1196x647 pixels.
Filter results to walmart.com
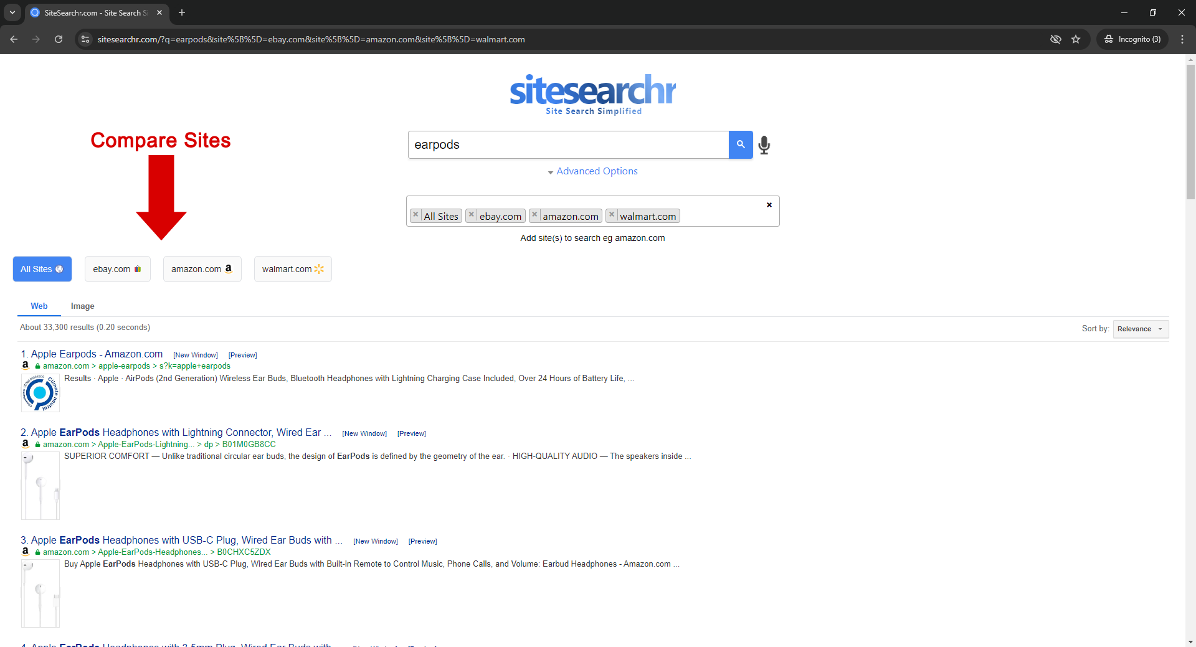[293, 269]
